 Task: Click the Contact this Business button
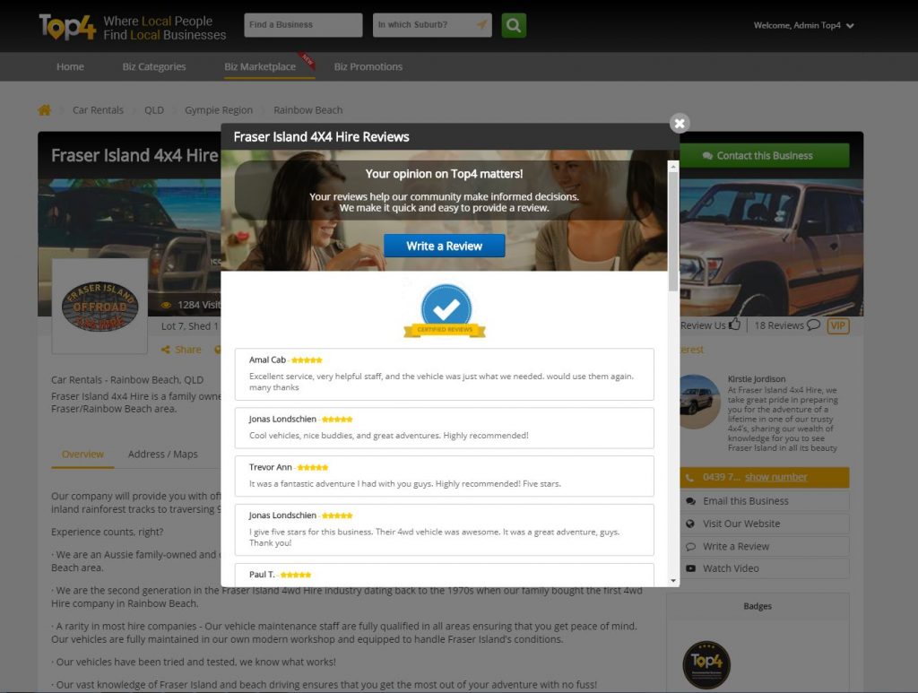[764, 155]
